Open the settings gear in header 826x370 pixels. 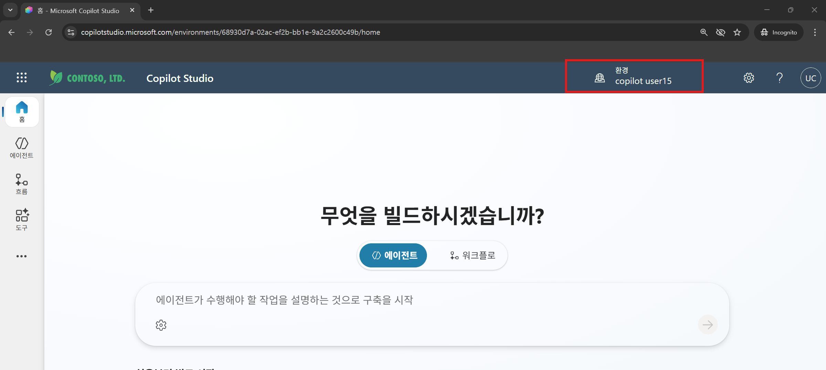coord(749,78)
